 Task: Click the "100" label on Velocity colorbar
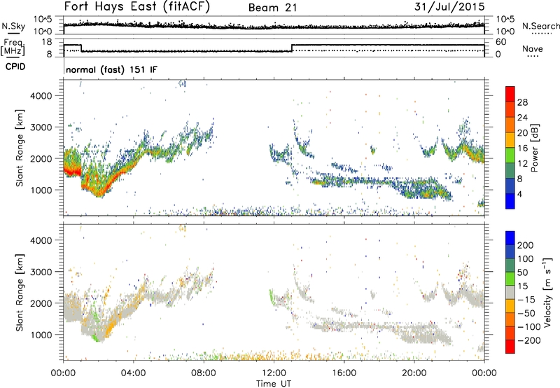pos(526,258)
